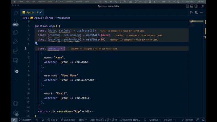Close the App.js tab
217x122 pixels.
pyautogui.click(x=41, y=12)
